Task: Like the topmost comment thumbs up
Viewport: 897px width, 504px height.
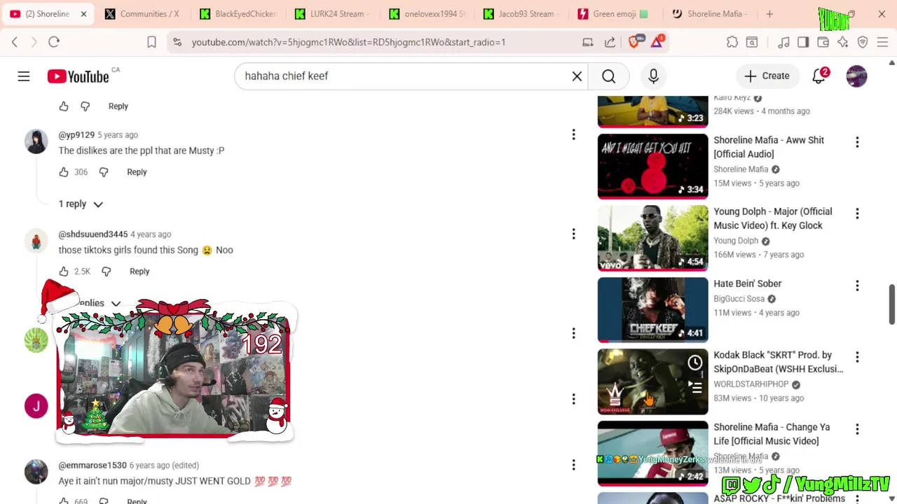Action: pos(64,106)
